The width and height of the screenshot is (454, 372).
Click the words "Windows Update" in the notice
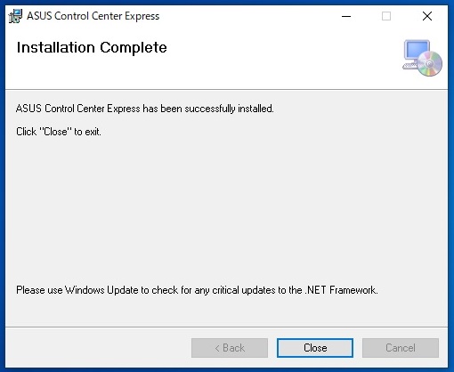pos(101,290)
